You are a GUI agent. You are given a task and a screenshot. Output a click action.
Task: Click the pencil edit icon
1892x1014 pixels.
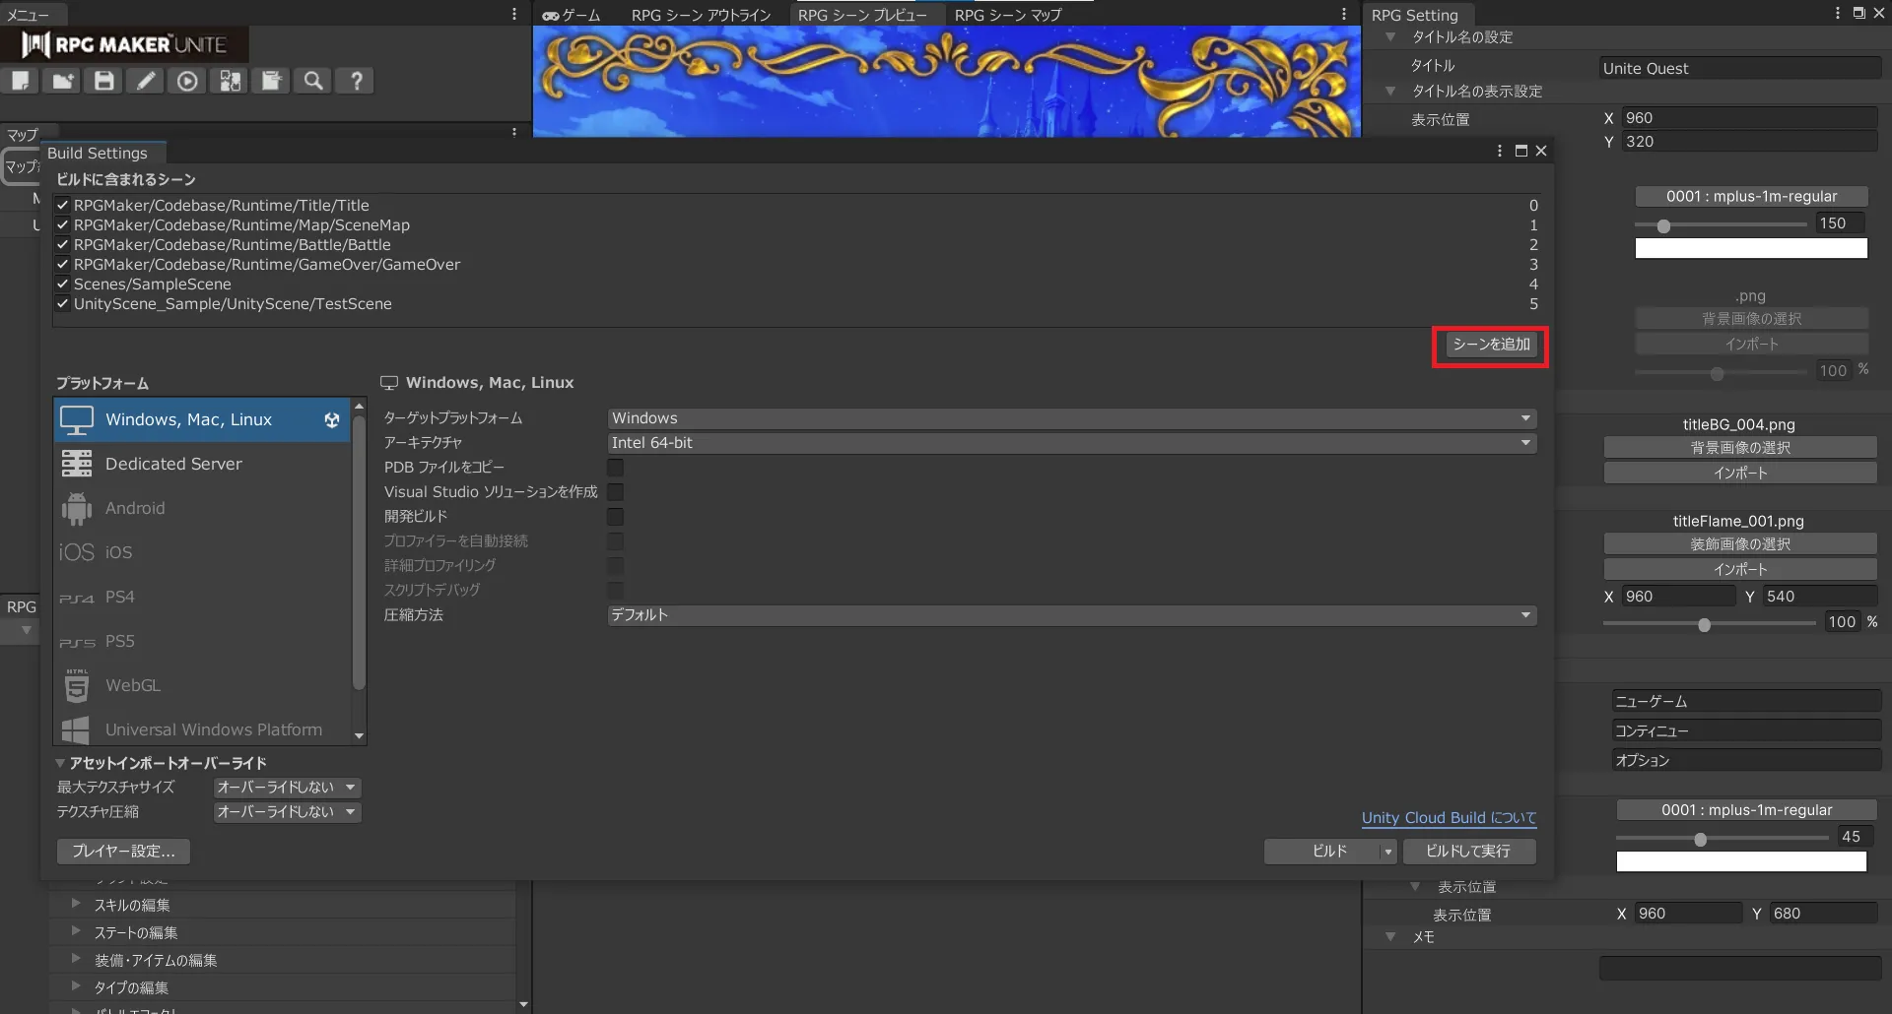(x=146, y=81)
